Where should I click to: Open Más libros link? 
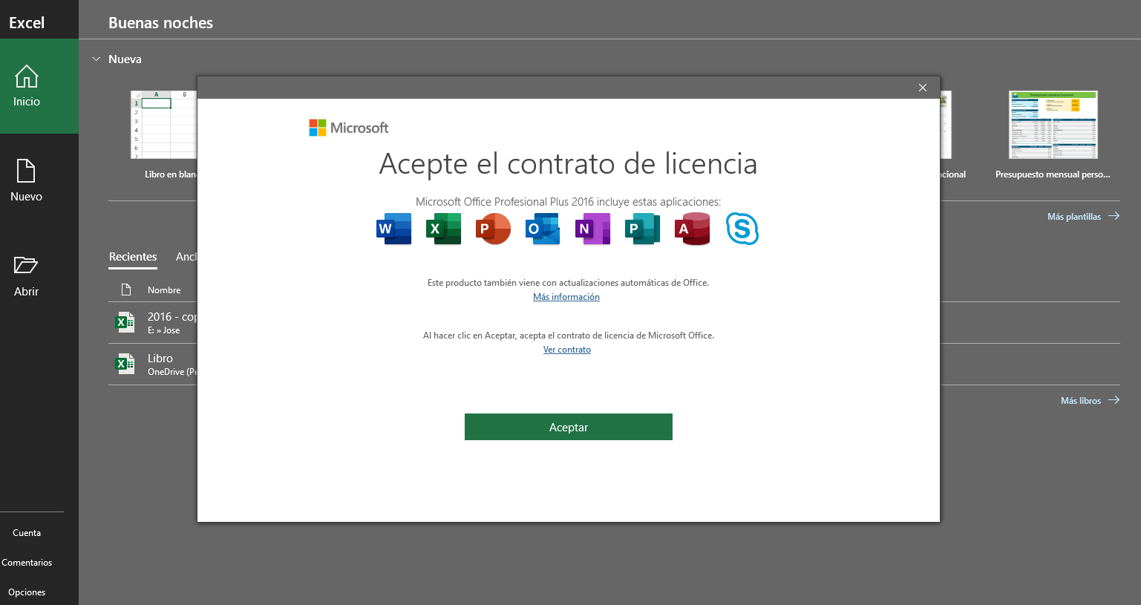(x=1090, y=400)
